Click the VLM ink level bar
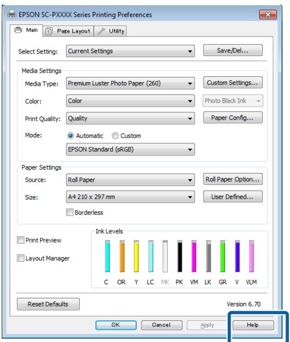The image size is (290, 342). [x=252, y=256]
